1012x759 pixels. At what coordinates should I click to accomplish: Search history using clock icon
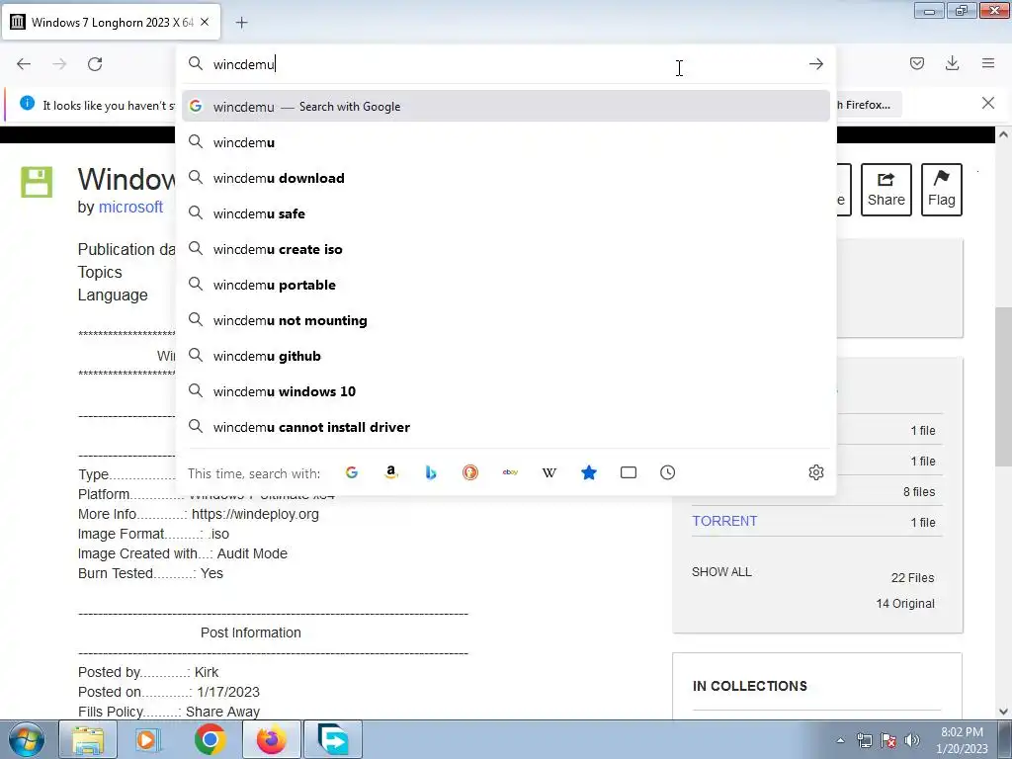click(667, 472)
